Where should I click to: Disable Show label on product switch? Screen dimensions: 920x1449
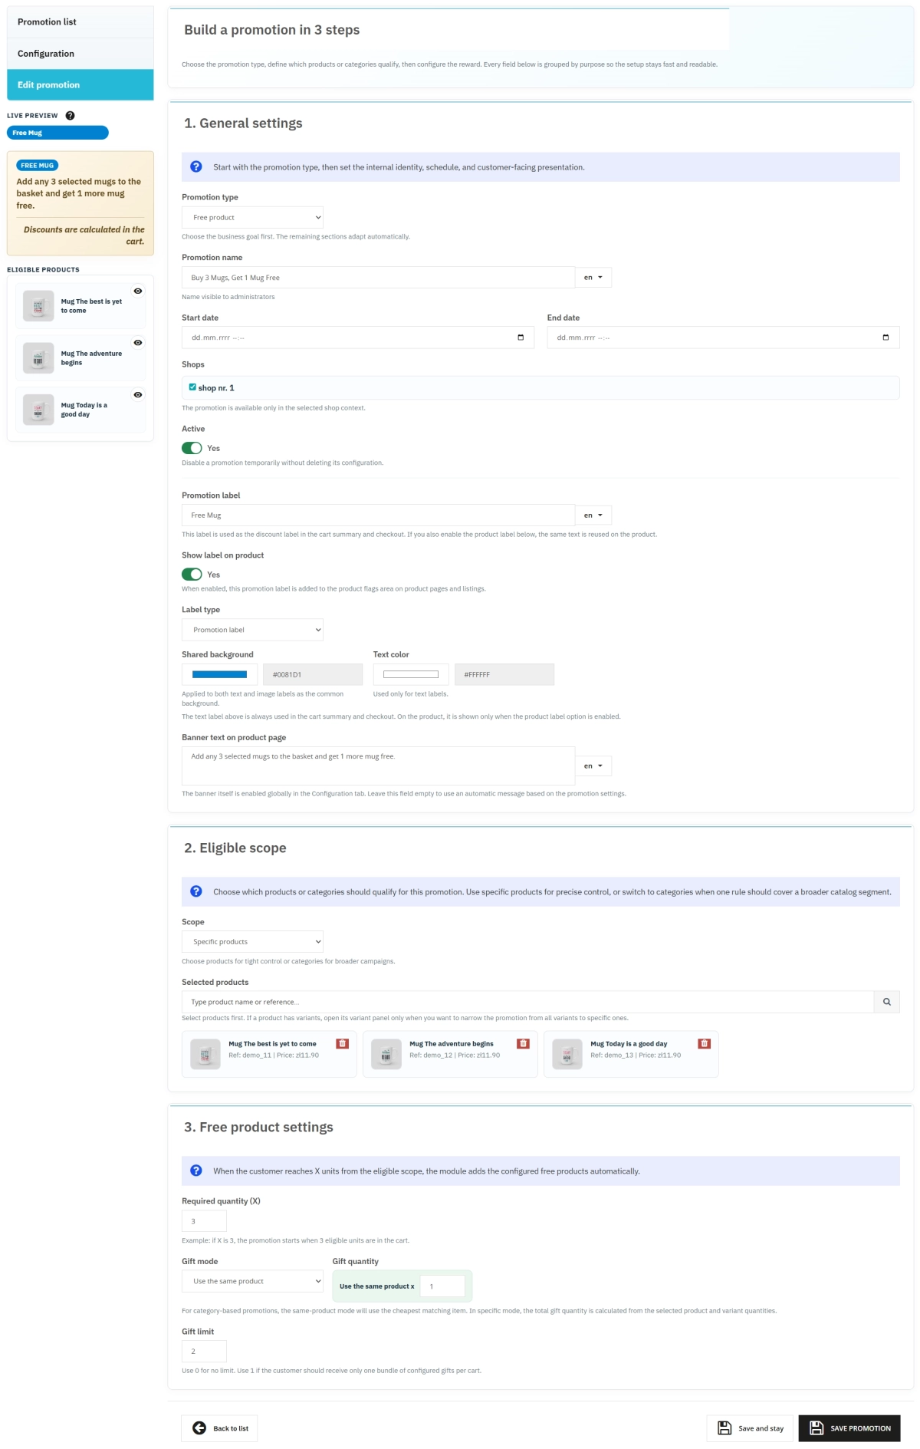coord(192,575)
